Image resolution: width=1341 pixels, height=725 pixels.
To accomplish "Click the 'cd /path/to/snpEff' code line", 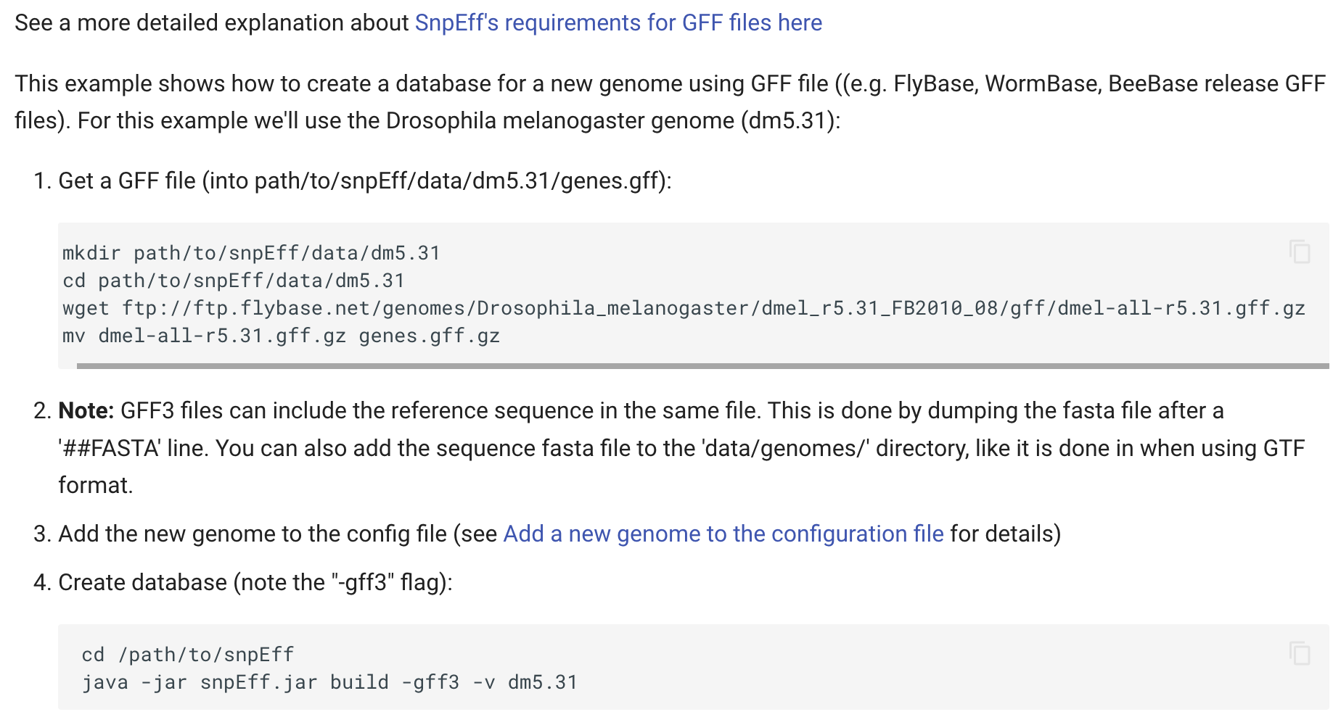I will click(x=187, y=655).
